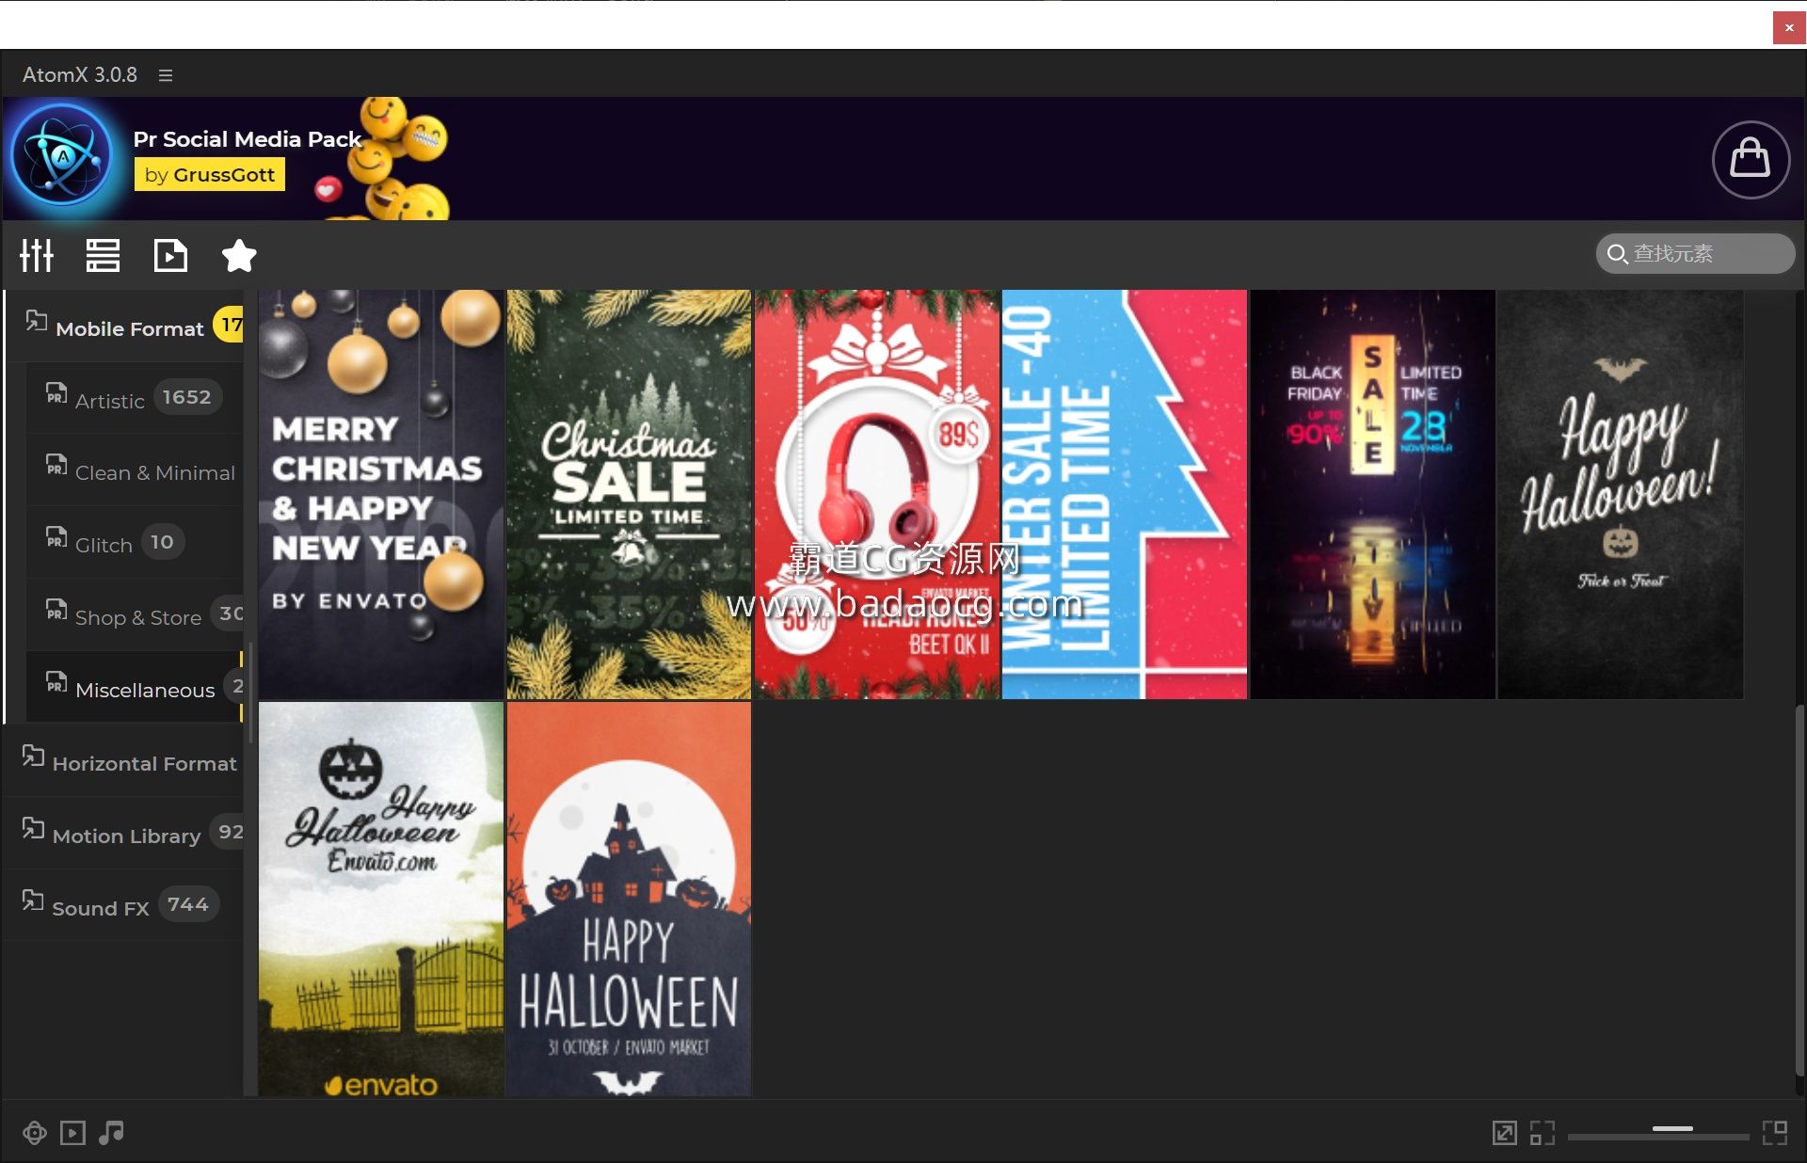1807x1163 pixels.
Task: Click the target crosshair icon in bottom bar
Action: tap(35, 1133)
